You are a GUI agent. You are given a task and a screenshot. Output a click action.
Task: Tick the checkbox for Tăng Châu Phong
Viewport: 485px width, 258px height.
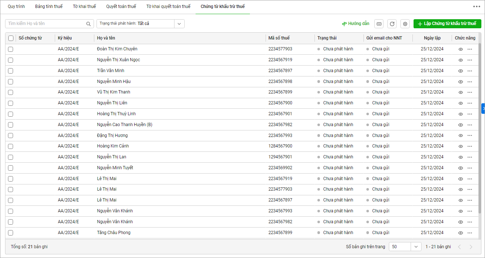pos(11,233)
